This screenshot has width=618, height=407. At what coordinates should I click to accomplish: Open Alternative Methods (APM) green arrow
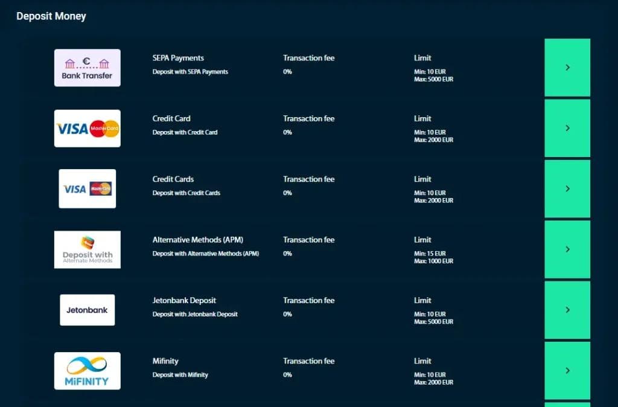567,249
